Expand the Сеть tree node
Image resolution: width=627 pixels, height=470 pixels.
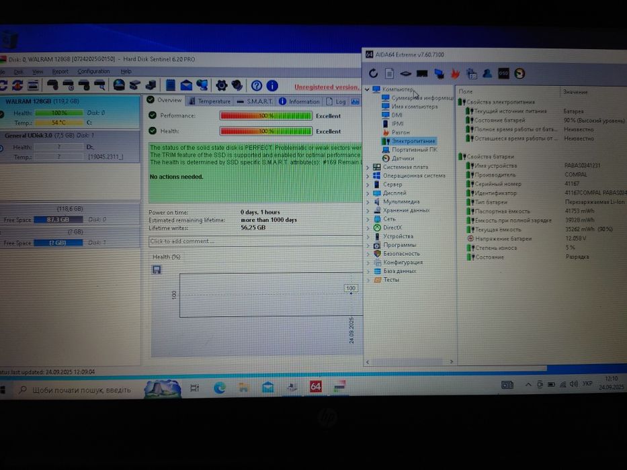pos(368,220)
